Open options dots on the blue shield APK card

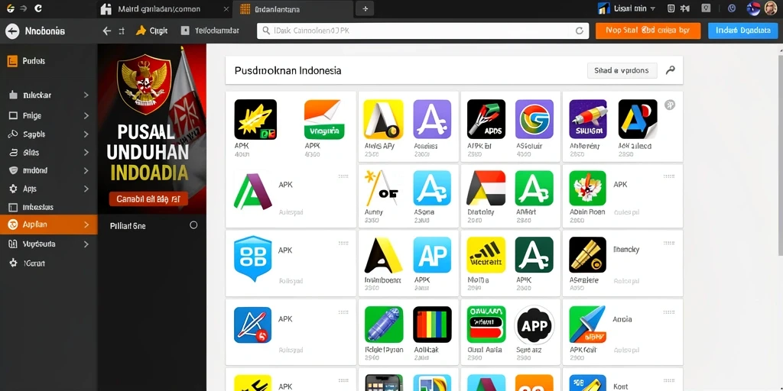[x=343, y=244]
